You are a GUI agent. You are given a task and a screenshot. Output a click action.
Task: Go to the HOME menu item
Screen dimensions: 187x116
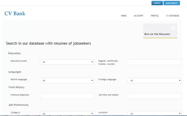pyautogui.click(x=123, y=16)
